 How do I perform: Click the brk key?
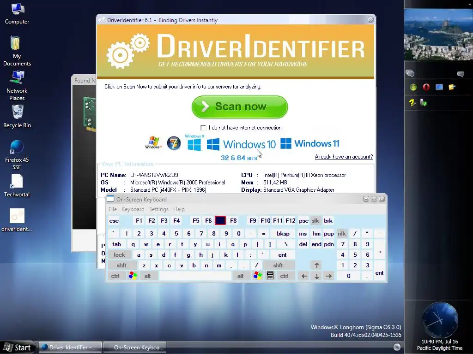[x=328, y=221]
